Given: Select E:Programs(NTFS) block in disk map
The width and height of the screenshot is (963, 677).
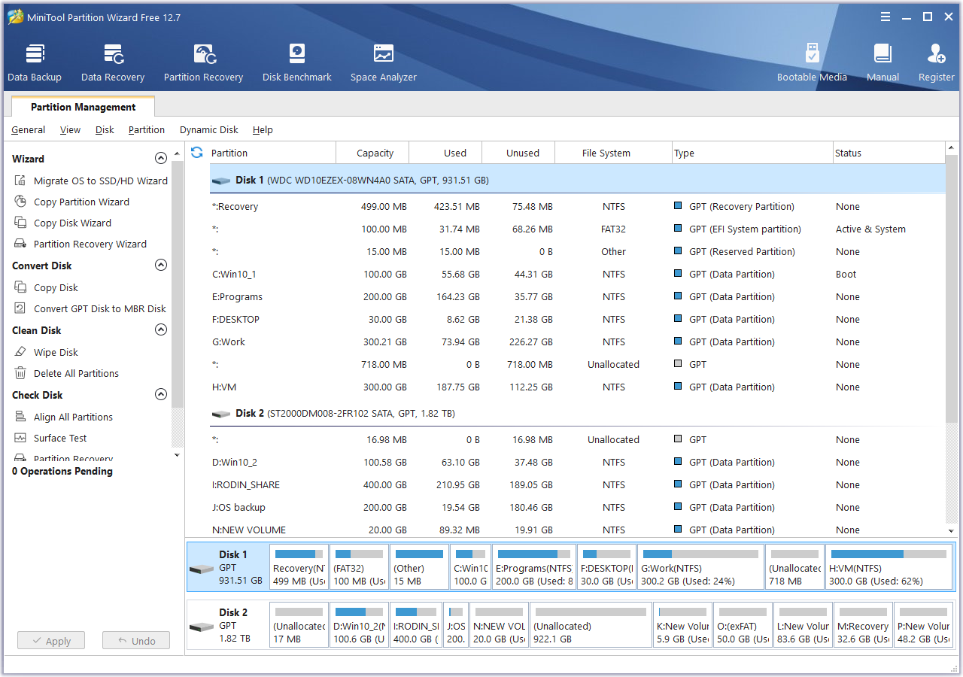Looking at the screenshot, I should point(534,567).
